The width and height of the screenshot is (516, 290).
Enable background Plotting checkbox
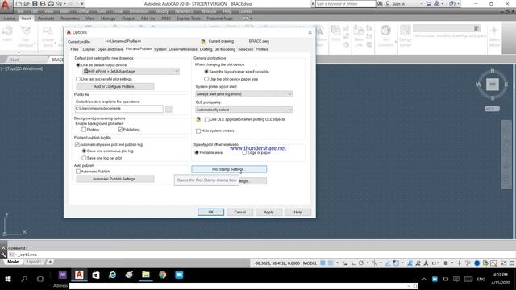click(x=84, y=130)
